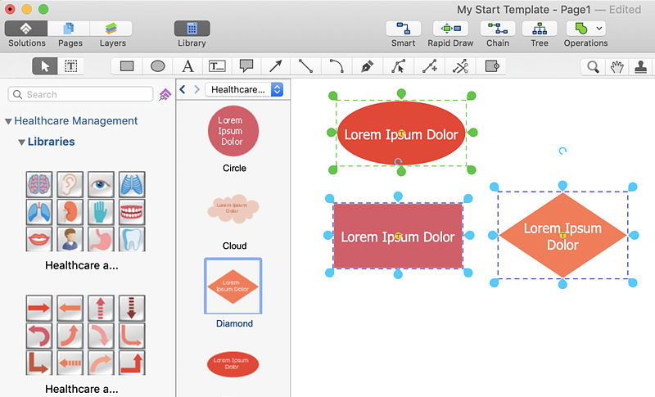Select the Arc drawing tool
The height and width of the screenshot is (397, 655).
click(337, 66)
